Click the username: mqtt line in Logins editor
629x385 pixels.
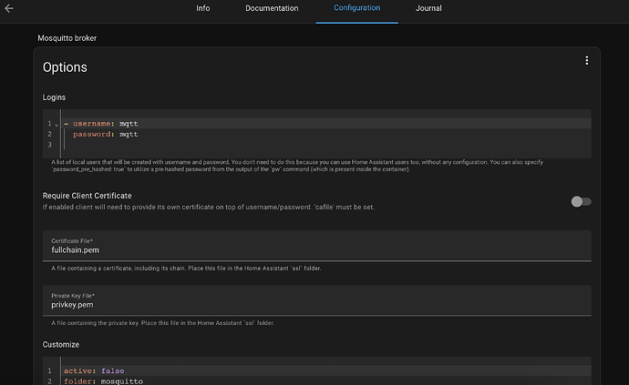[x=327, y=124]
